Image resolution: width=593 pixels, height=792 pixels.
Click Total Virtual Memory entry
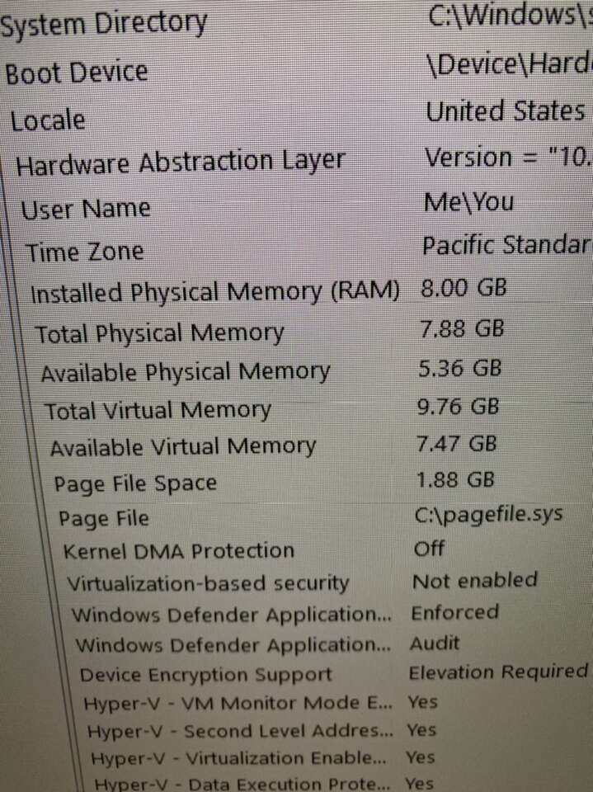tap(157, 410)
